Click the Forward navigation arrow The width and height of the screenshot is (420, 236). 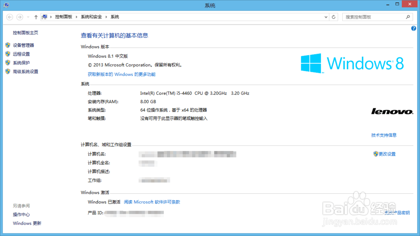click(20, 17)
